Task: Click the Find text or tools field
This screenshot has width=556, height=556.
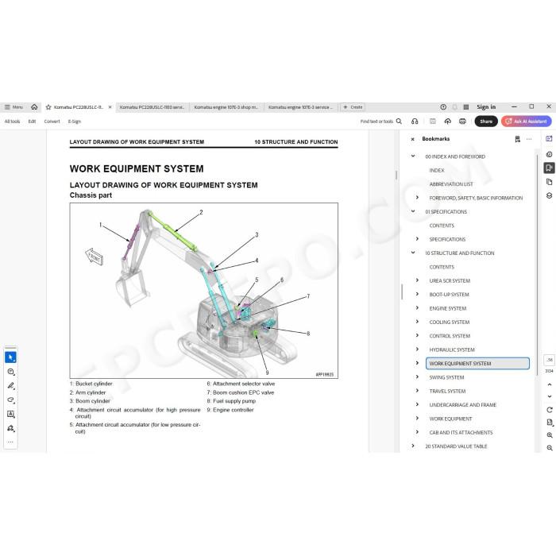Action: (x=376, y=122)
